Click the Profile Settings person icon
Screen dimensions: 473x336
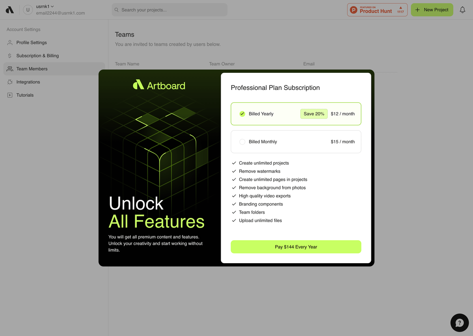[10, 43]
